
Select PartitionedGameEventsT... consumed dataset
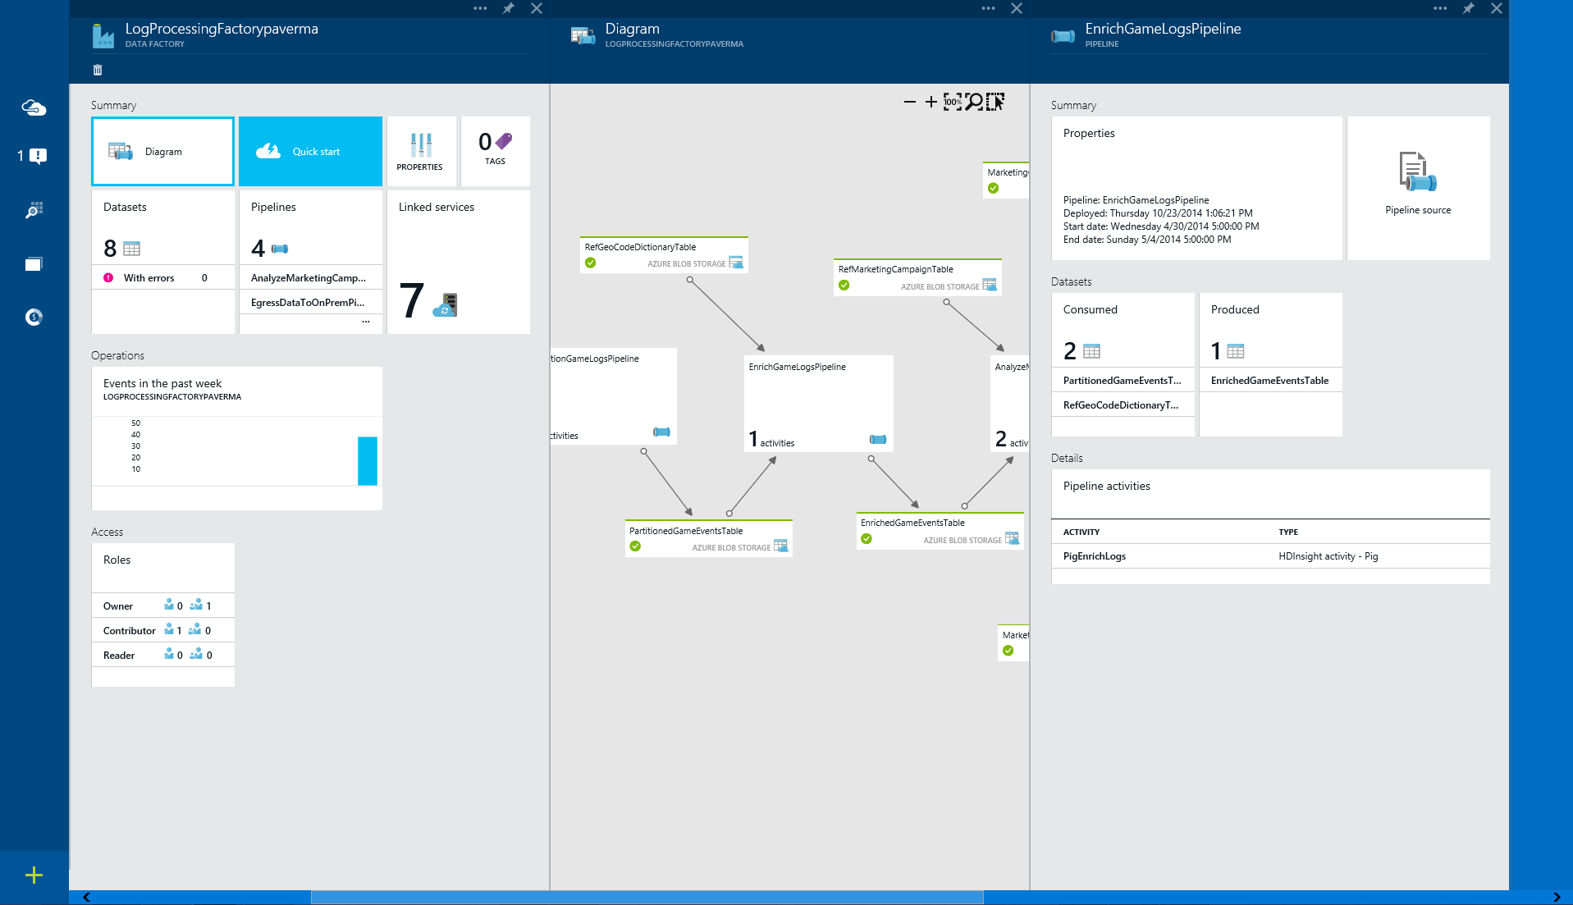point(1123,381)
